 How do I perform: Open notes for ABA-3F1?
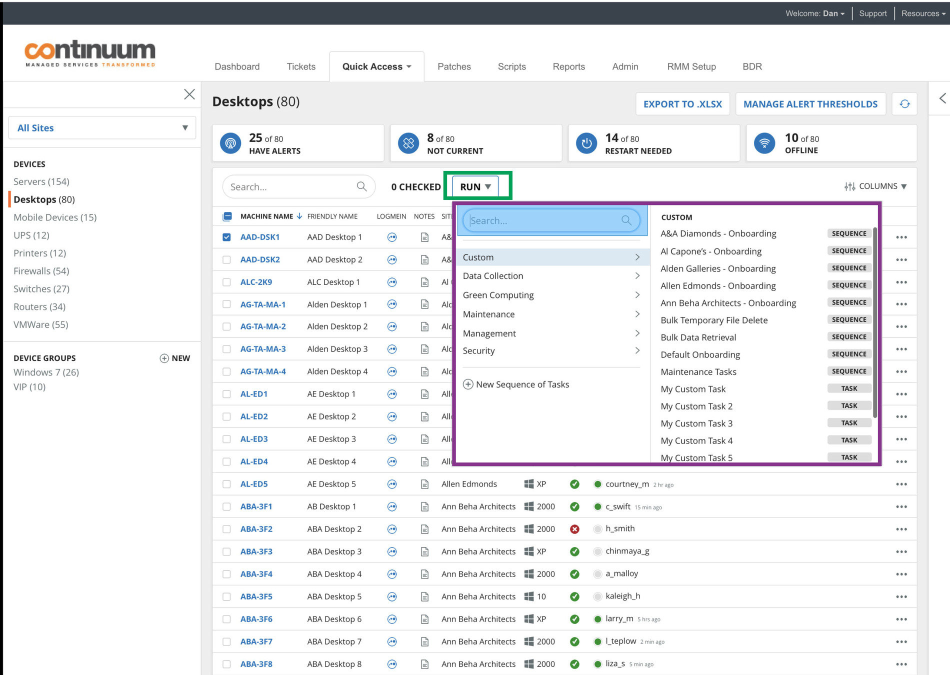click(x=424, y=506)
